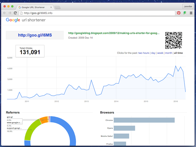The width and height of the screenshot is (196, 147).
Task: Show clicks for the past month
Action: coord(168,53)
